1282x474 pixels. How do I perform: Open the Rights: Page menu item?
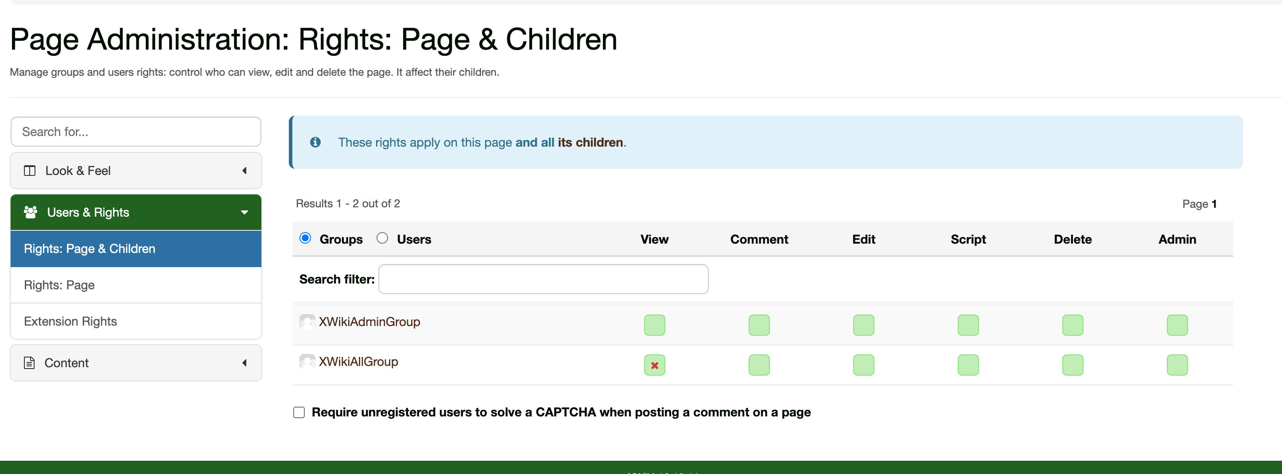pyautogui.click(x=59, y=285)
